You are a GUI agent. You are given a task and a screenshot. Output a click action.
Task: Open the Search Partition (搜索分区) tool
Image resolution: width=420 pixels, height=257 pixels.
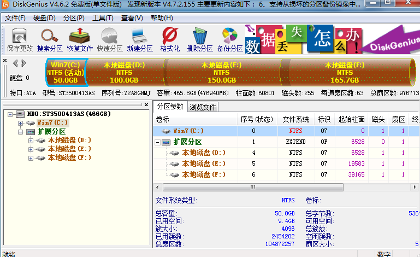pos(50,40)
